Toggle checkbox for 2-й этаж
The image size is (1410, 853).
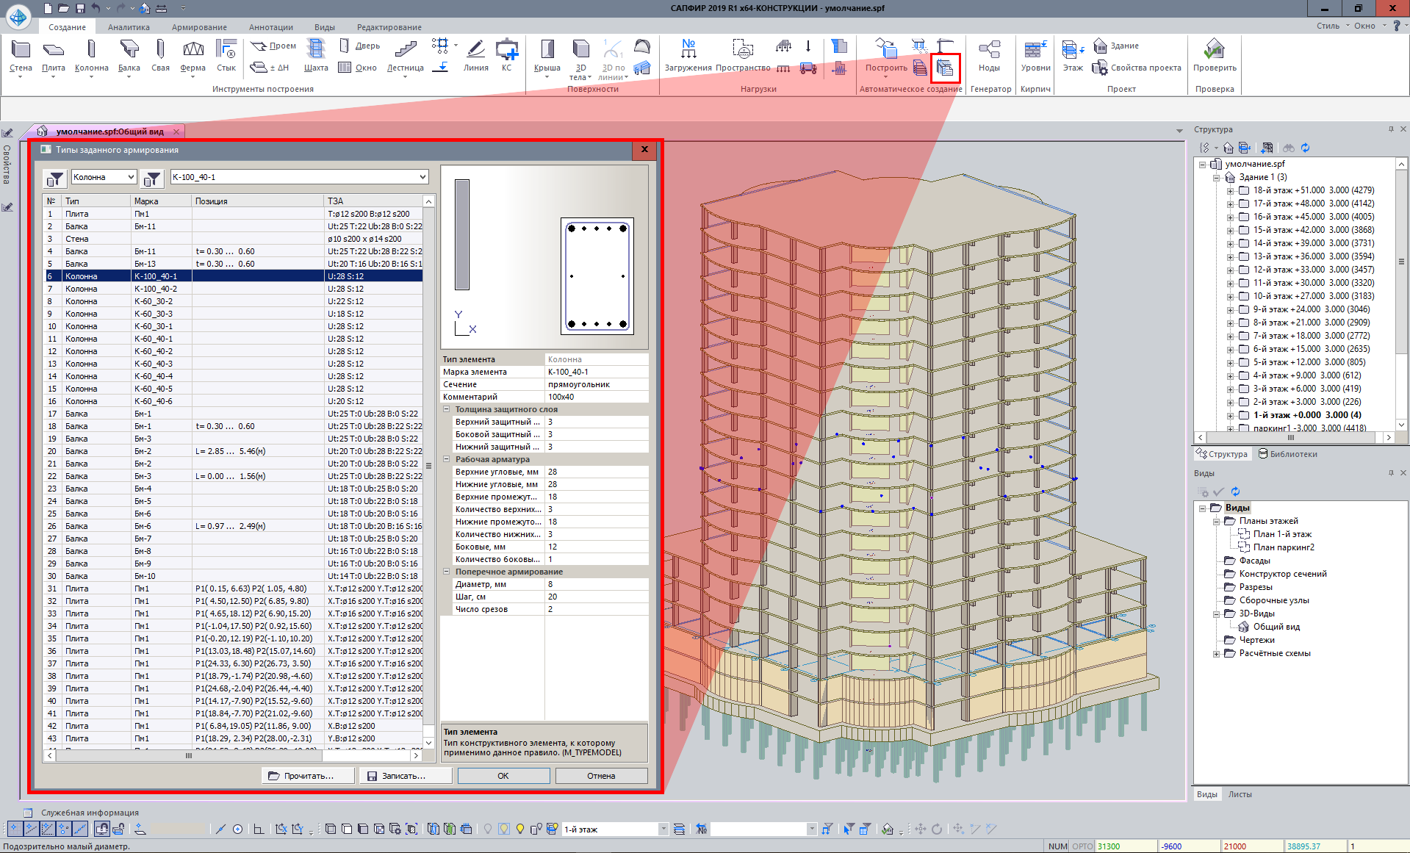pos(1244,402)
